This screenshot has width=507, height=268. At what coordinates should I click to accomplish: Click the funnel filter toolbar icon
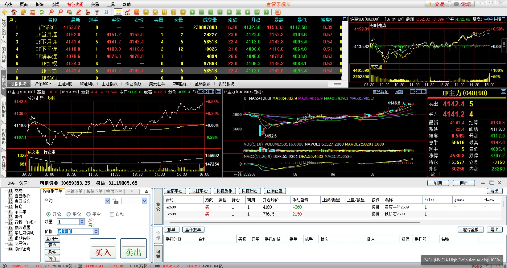pos(97,12)
